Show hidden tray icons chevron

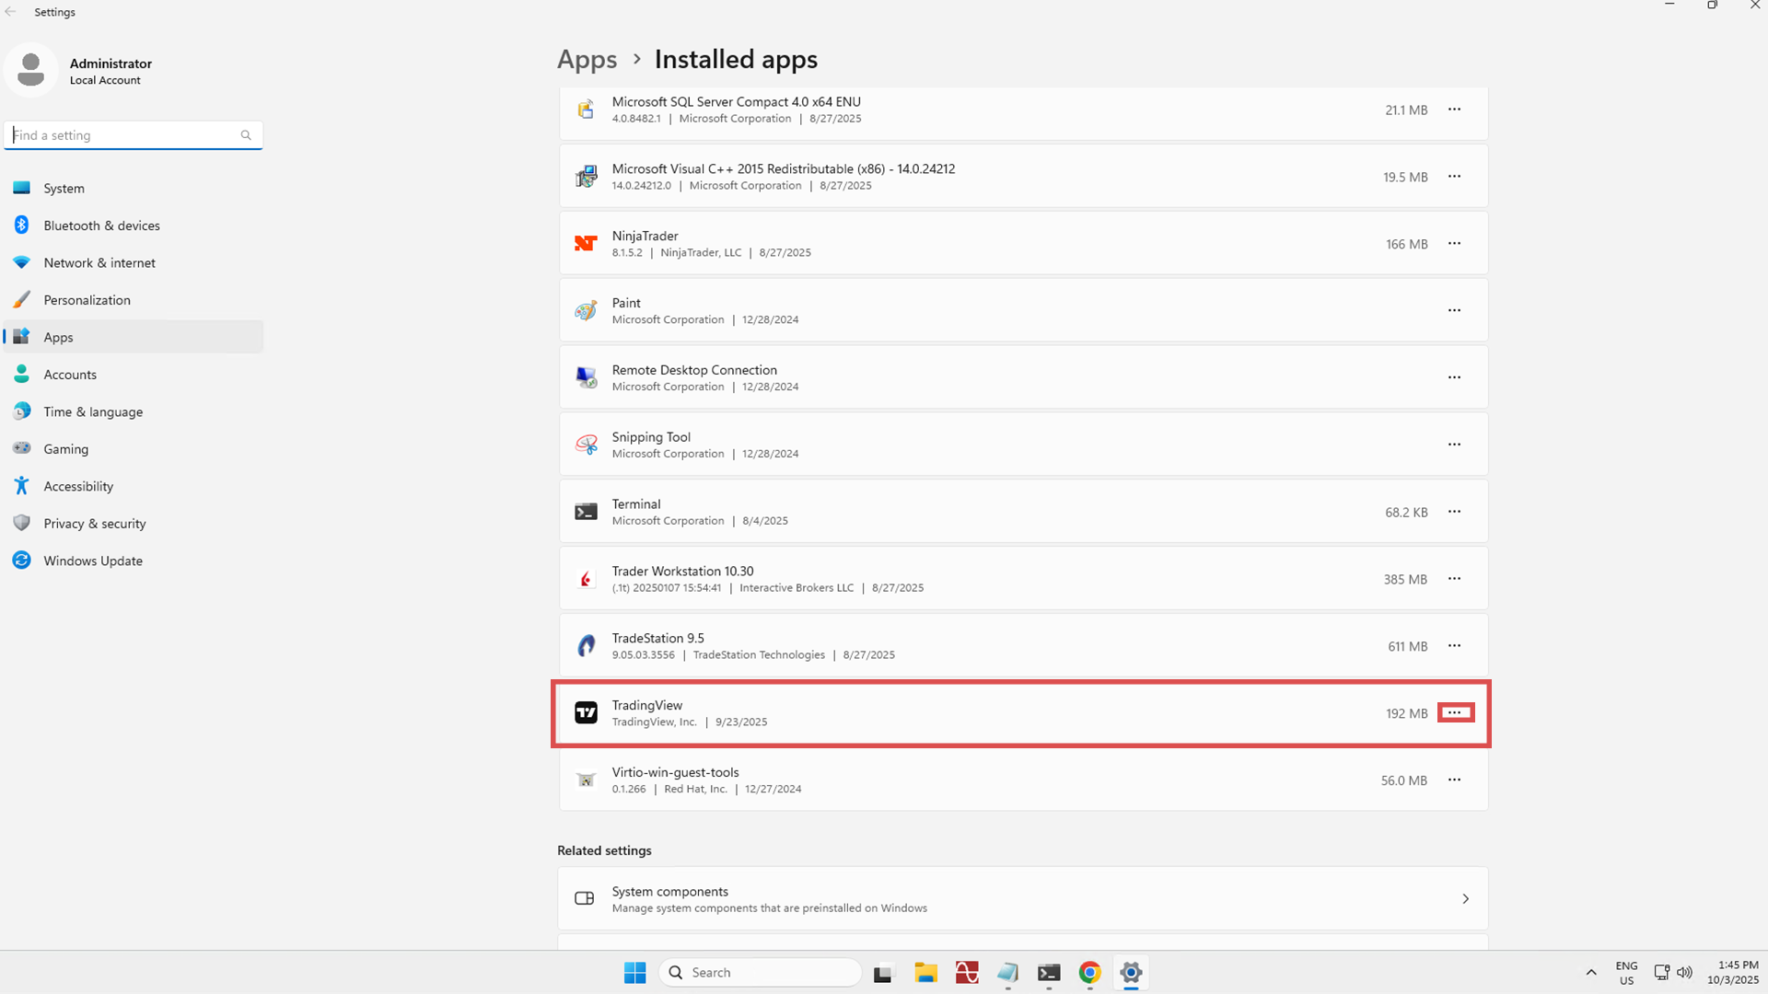pyautogui.click(x=1590, y=973)
